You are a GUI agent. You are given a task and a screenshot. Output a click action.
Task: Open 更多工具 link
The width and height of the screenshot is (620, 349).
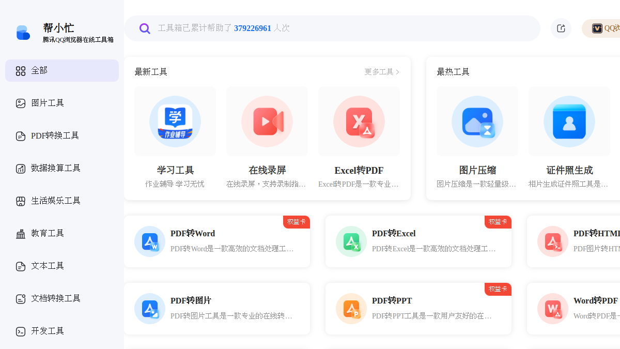(x=379, y=72)
